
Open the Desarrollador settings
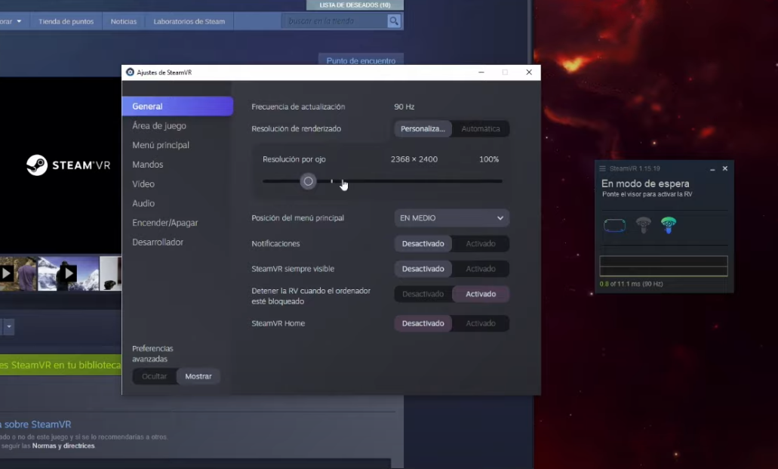click(157, 242)
